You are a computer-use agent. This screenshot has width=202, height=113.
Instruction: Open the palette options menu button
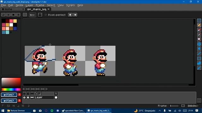tap(18, 15)
